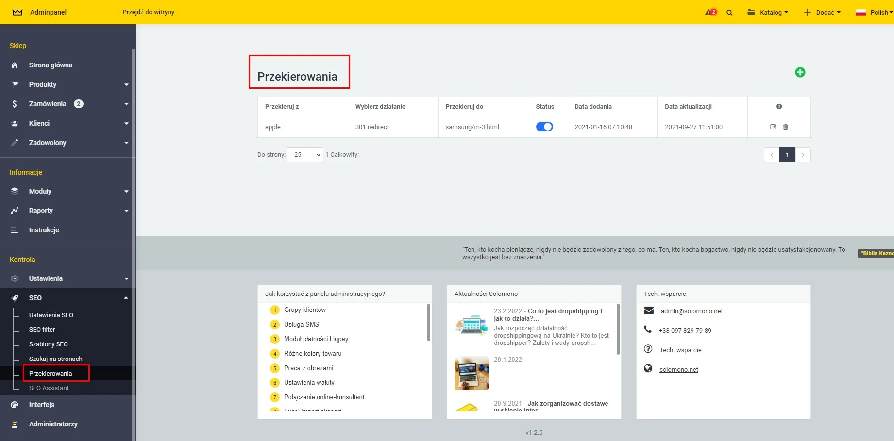
Task: Go to the next page with the right pagination arrow
Action: [x=804, y=154]
